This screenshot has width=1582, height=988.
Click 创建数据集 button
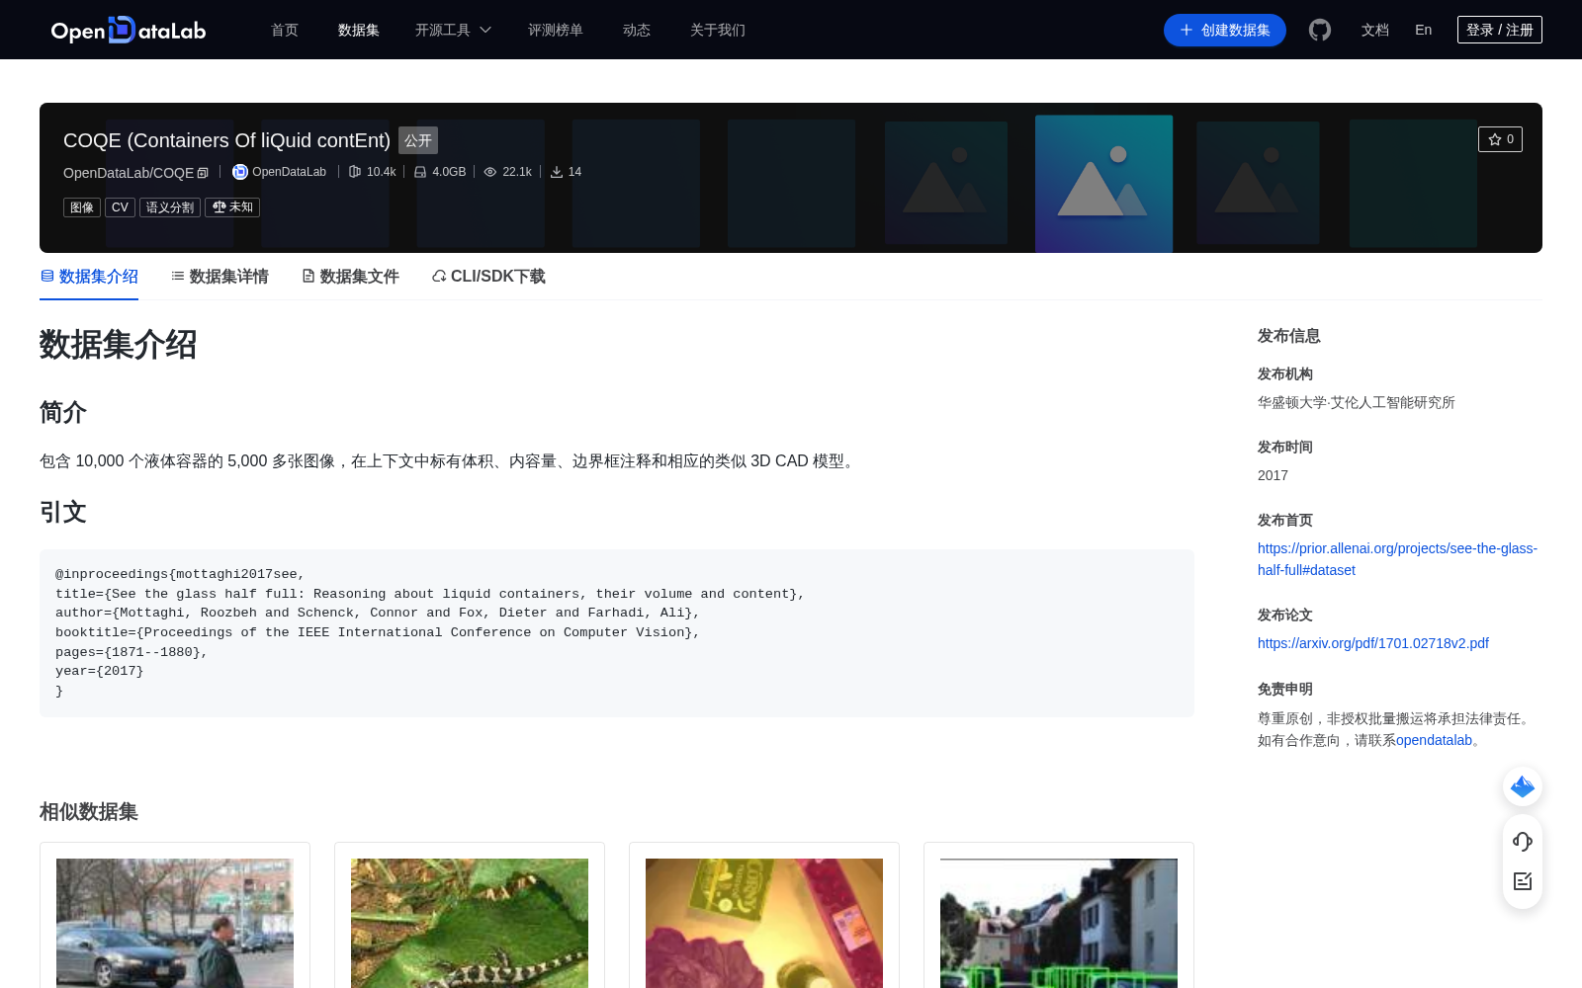tap(1225, 30)
